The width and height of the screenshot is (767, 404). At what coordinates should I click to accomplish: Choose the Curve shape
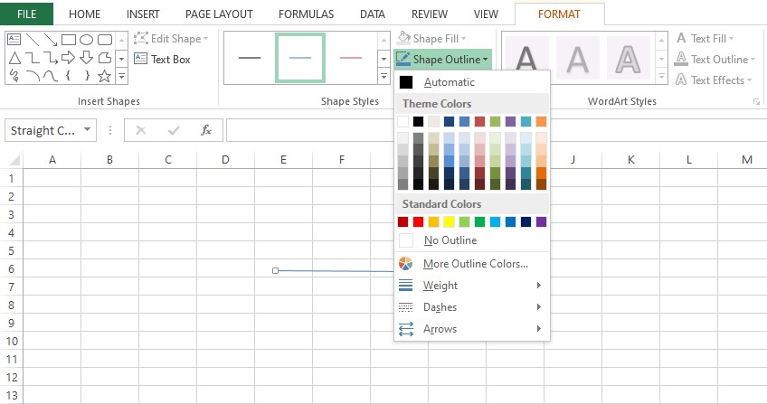tap(51, 76)
